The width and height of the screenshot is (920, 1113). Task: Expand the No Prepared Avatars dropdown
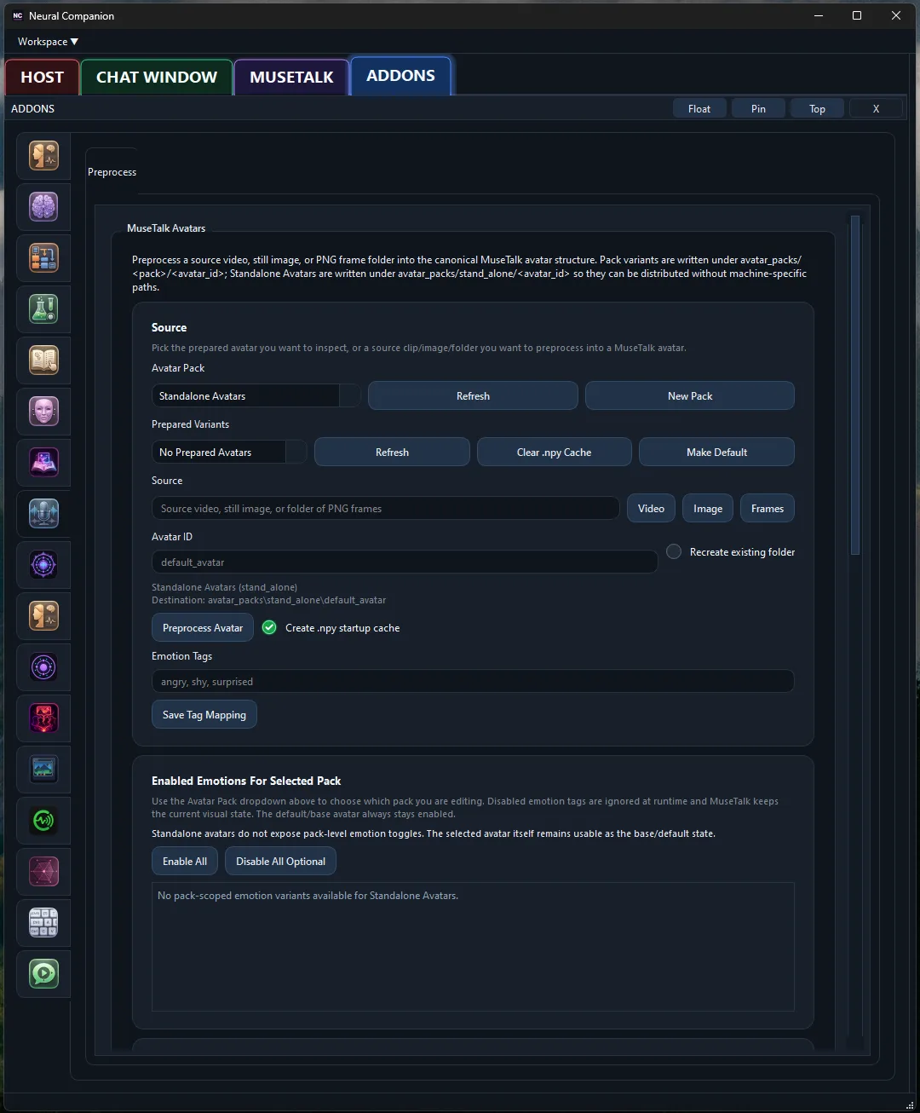click(229, 452)
